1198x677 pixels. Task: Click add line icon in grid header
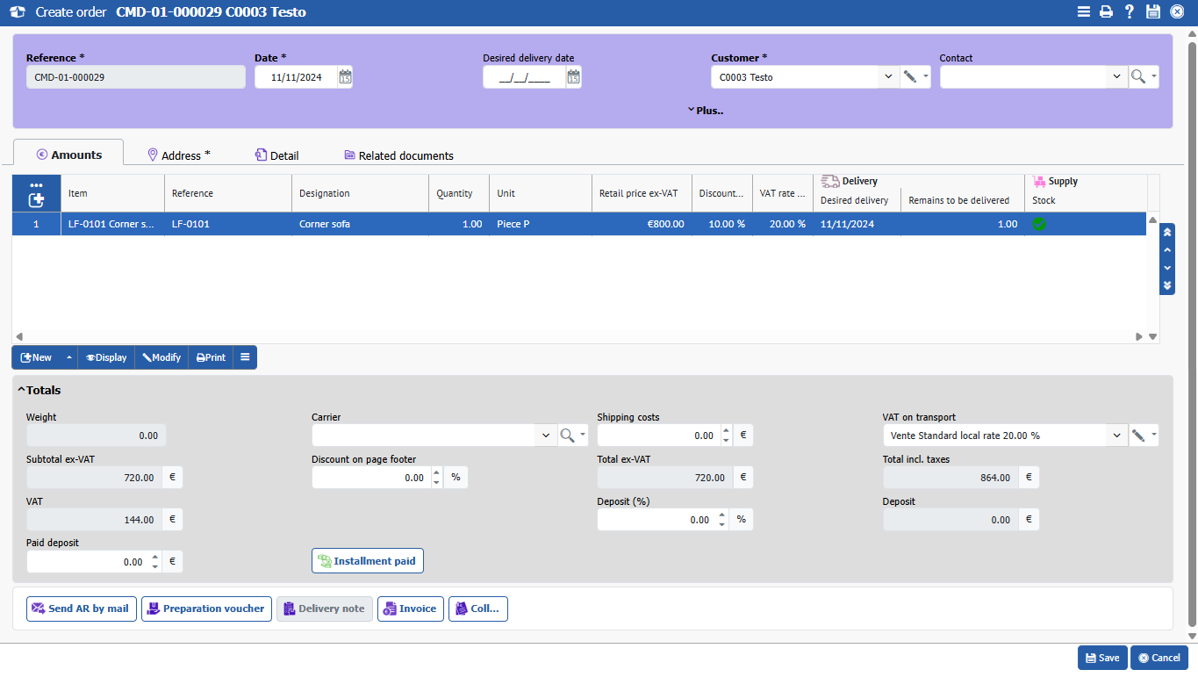point(36,200)
